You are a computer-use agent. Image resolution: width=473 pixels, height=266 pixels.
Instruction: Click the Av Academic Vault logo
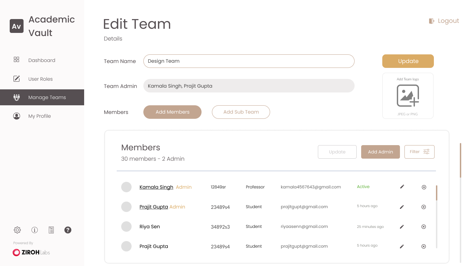(17, 26)
